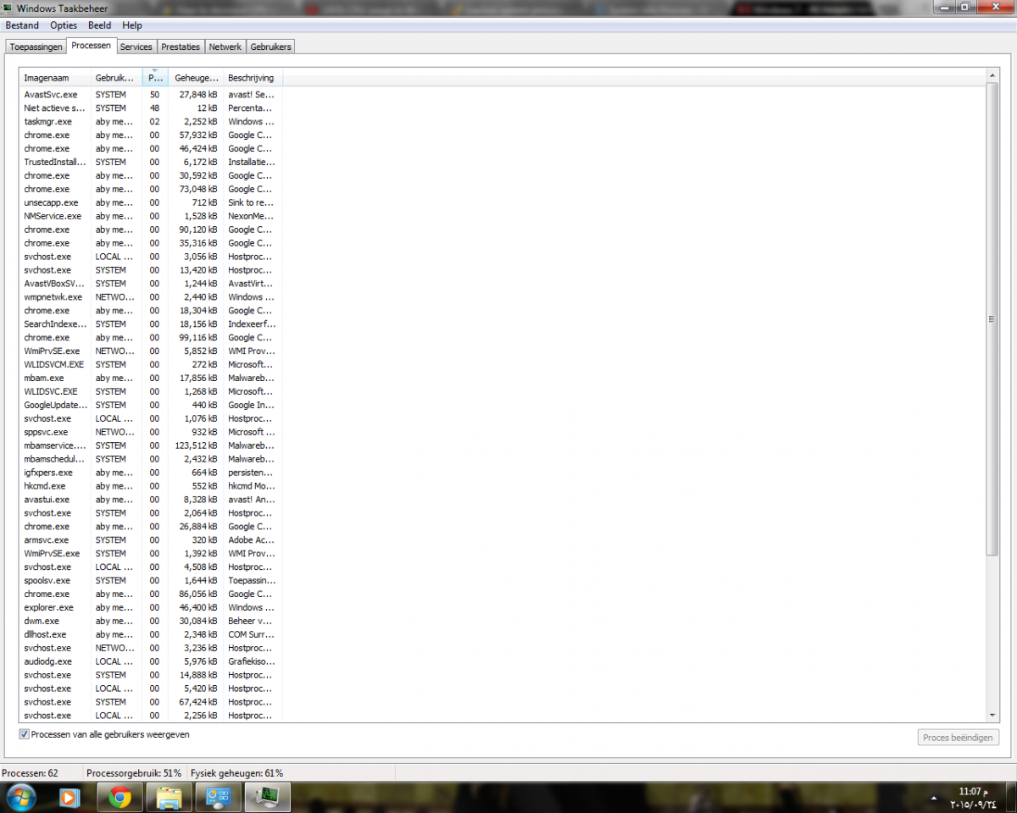Sort by the Imagenaam column header
1017x813 pixels.
[x=55, y=78]
